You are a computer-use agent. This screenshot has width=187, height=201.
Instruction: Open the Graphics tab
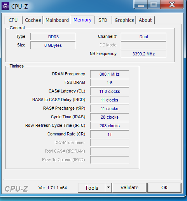pyautogui.click(x=124, y=20)
